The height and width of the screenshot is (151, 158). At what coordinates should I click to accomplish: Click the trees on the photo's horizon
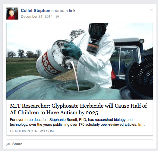coord(24,54)
